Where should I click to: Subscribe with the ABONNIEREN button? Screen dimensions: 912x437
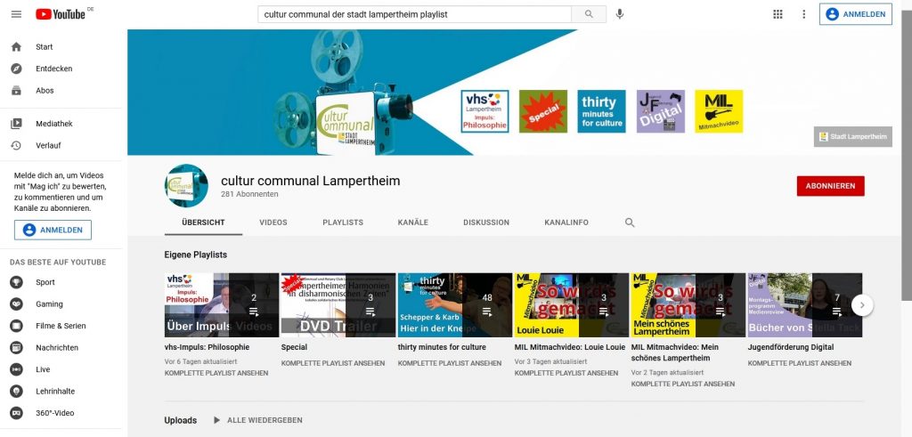click(x=830, y=186)
